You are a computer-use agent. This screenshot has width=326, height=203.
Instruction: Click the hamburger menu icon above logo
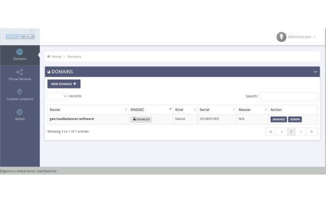32,31
